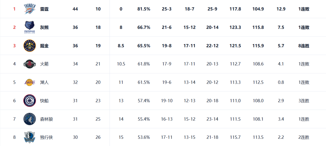Click the Lakers logo
Image resolution: width=326 pixels, height=146 pixels.
coord(30,82)
